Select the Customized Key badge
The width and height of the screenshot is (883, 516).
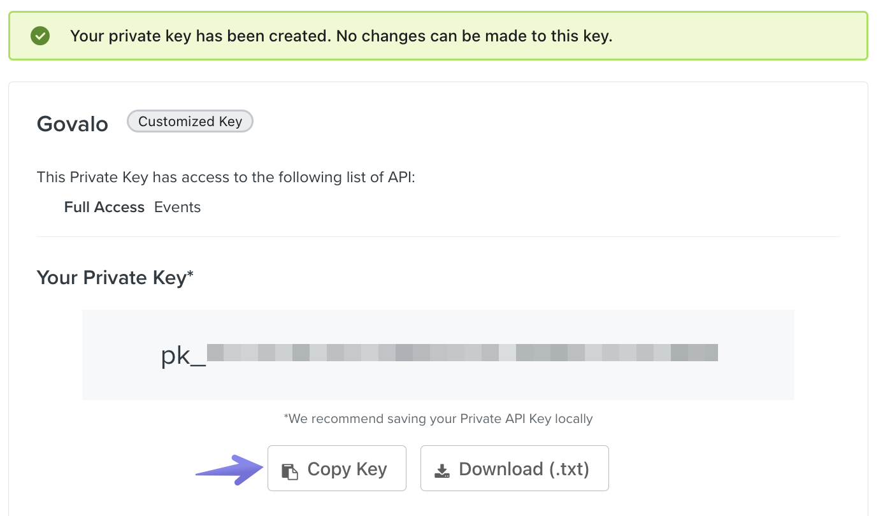pos(190,121)
